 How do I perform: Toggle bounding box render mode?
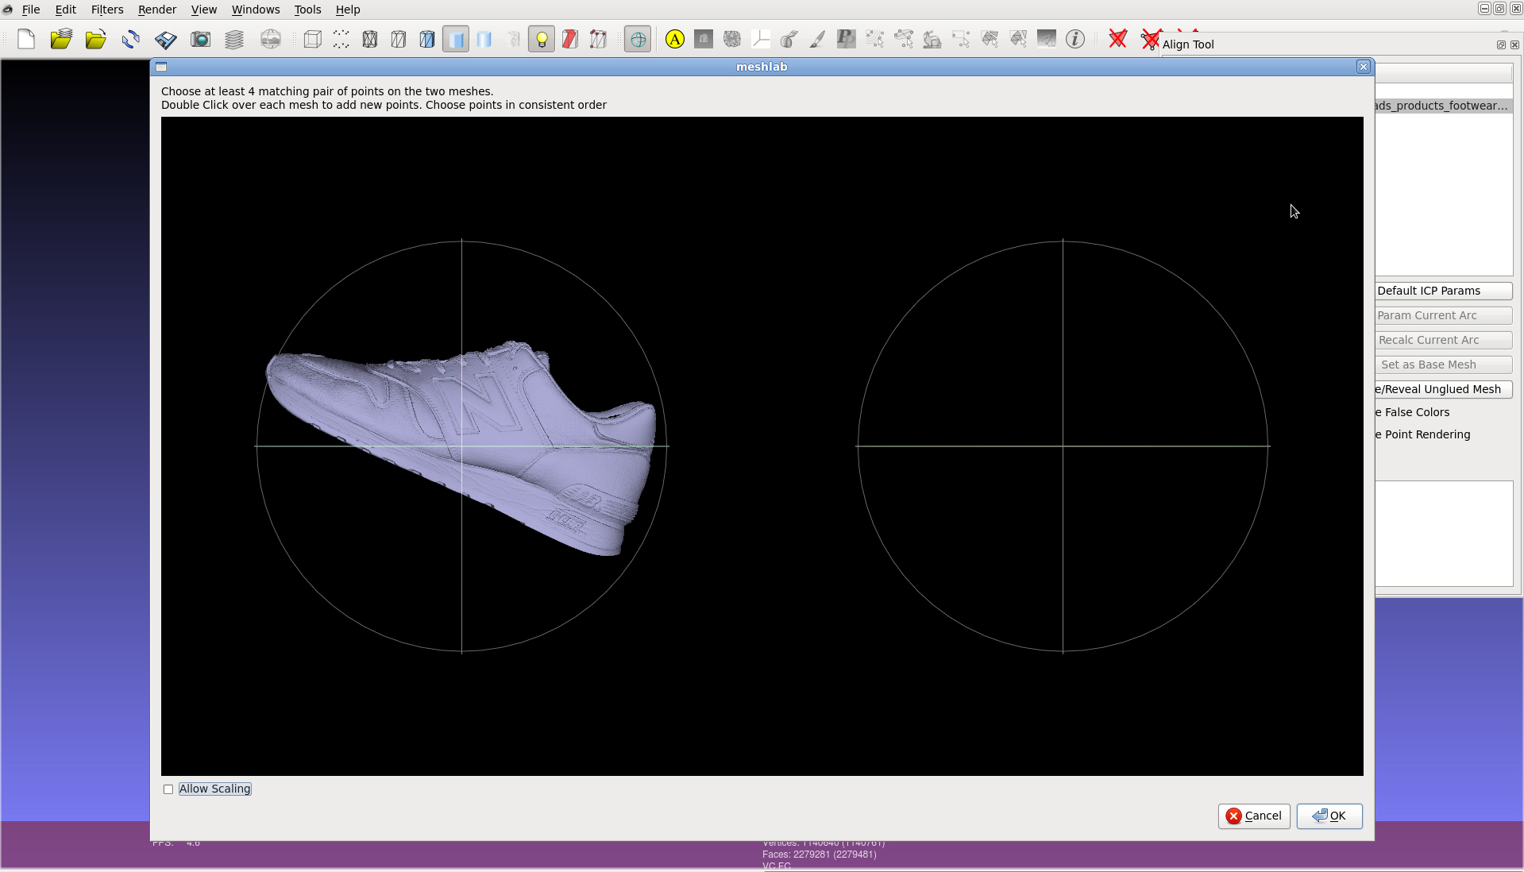(x=313, y=39)
